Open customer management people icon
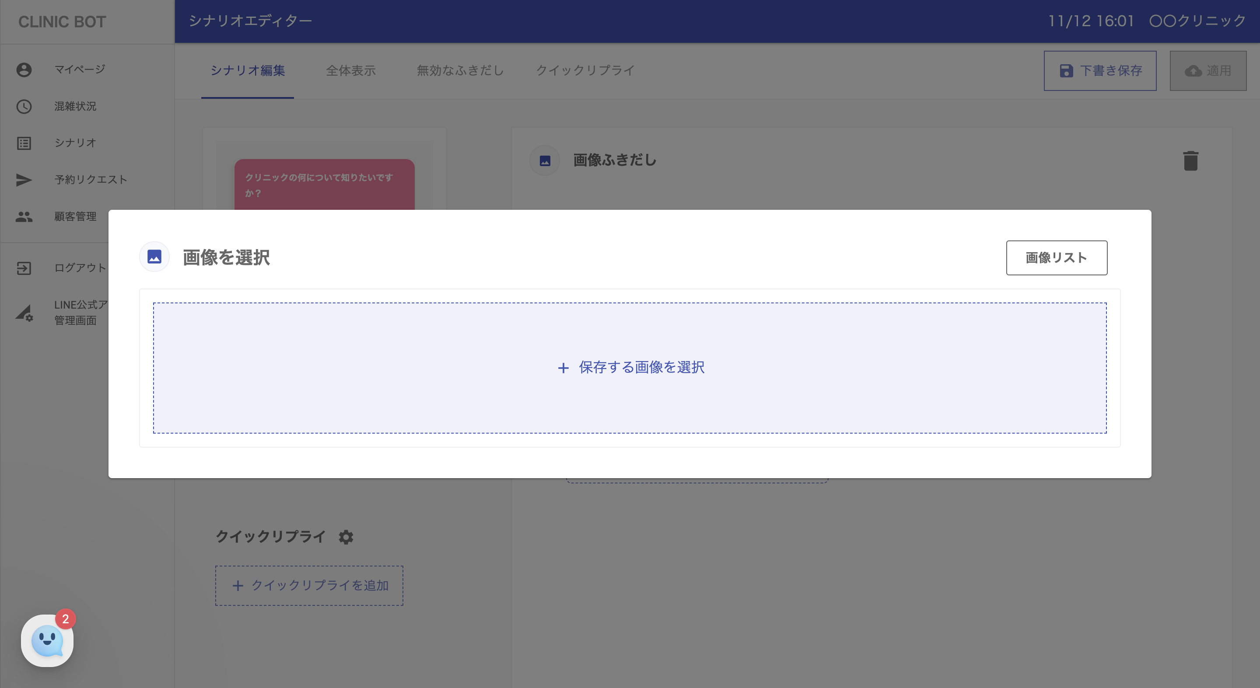The image size is (1260, 688). click(x=24, y=216)
